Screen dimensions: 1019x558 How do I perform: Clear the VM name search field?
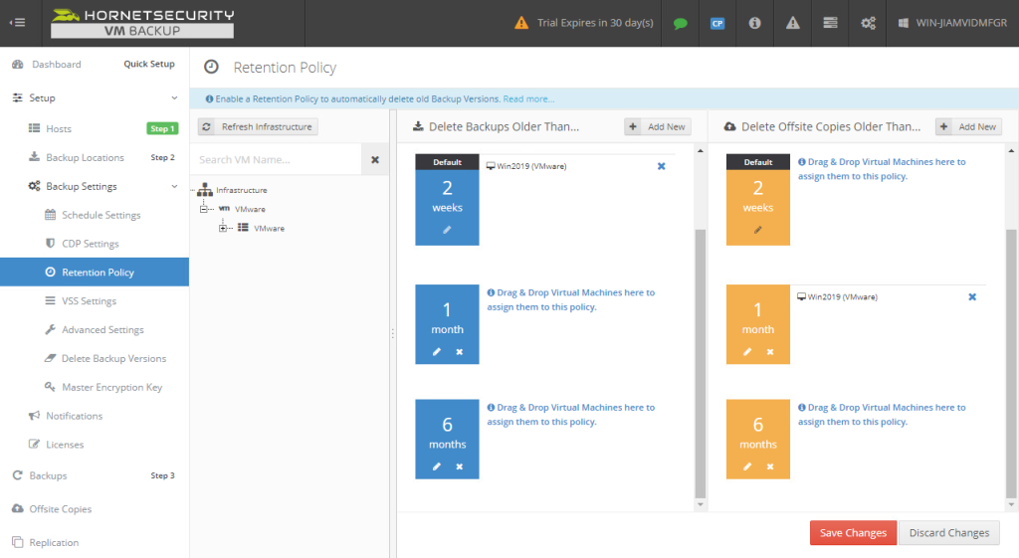375,160
